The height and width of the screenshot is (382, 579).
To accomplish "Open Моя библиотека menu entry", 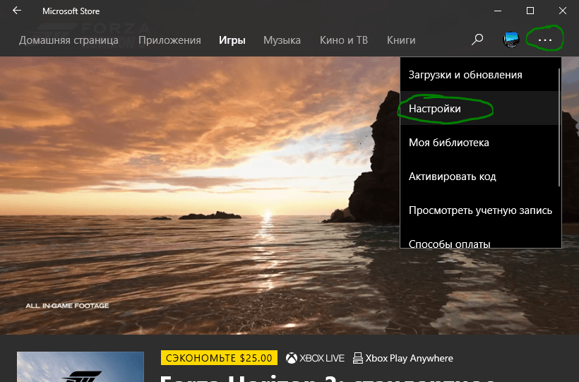I will pos(479,142).
